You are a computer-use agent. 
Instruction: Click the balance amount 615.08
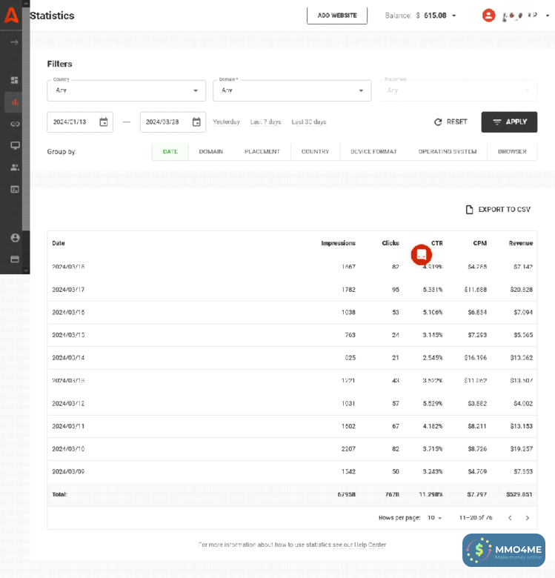[435, 16]
